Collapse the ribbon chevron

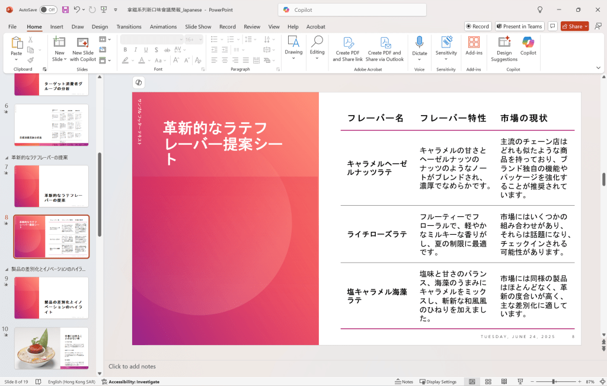598,68
